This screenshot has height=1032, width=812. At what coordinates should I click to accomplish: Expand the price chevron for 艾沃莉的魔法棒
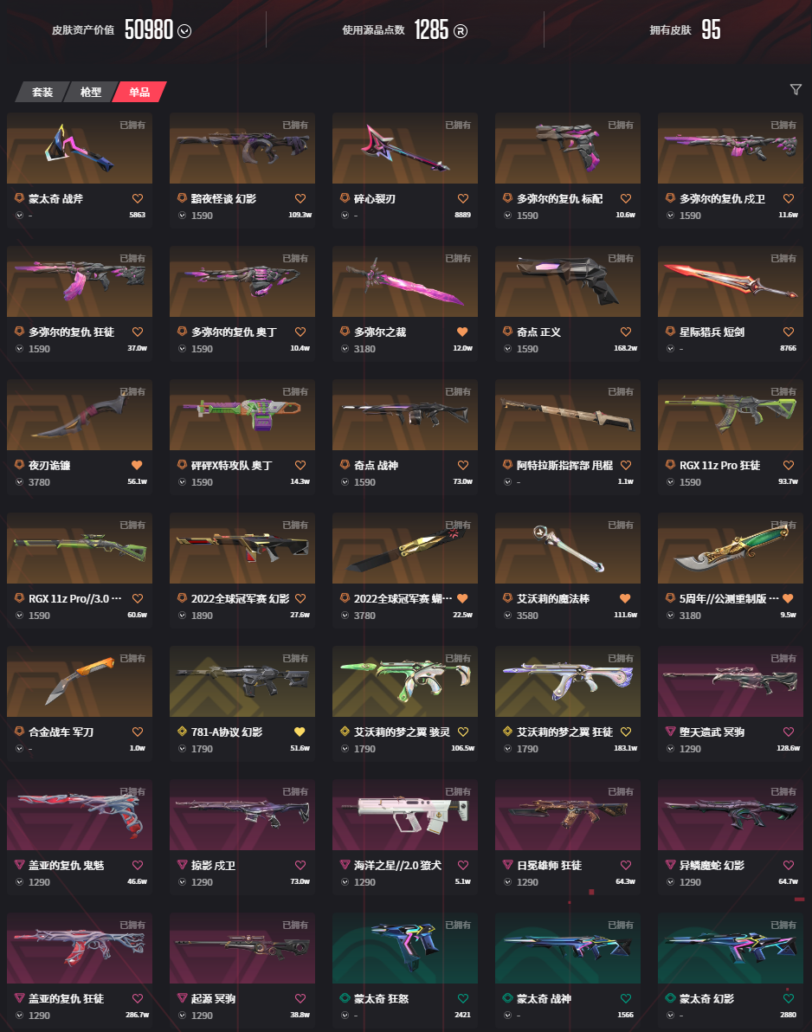click(x=507, y=616)
